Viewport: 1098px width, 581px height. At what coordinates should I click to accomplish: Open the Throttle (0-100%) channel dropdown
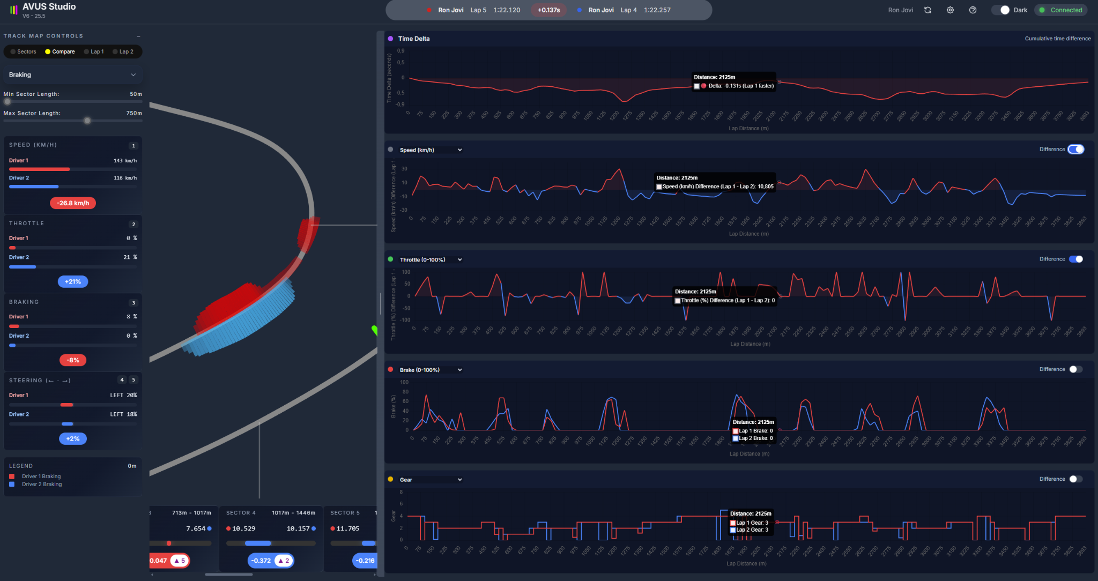pos(431,260)
